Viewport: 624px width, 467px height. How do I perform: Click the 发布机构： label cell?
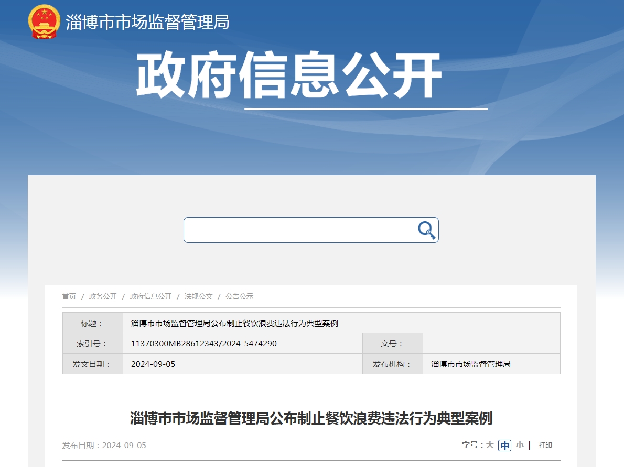pos(393,364)
